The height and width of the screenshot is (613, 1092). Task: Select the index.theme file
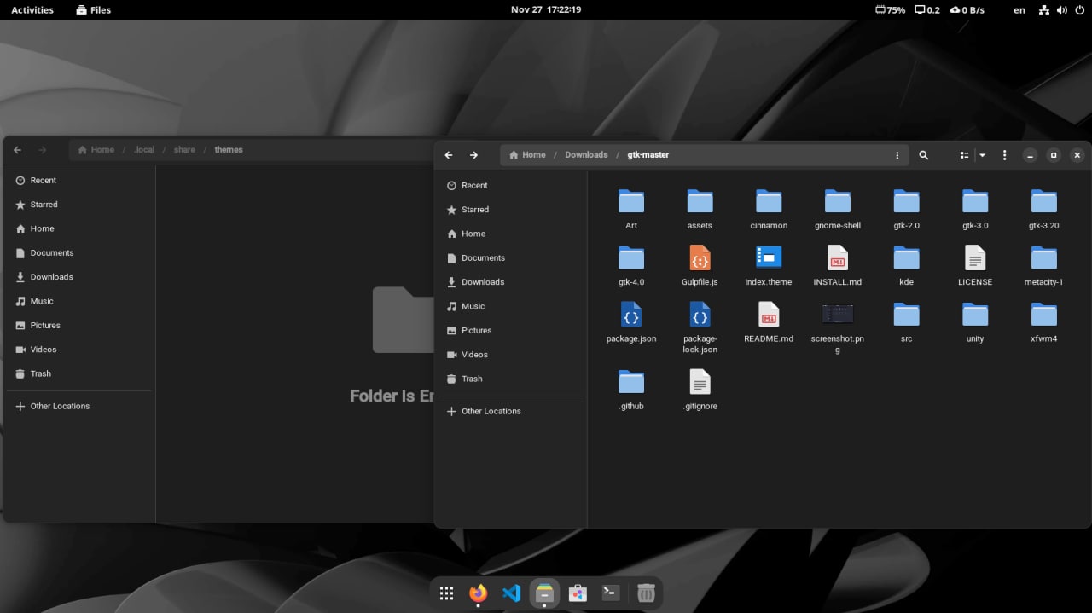[x=768, y=265]
